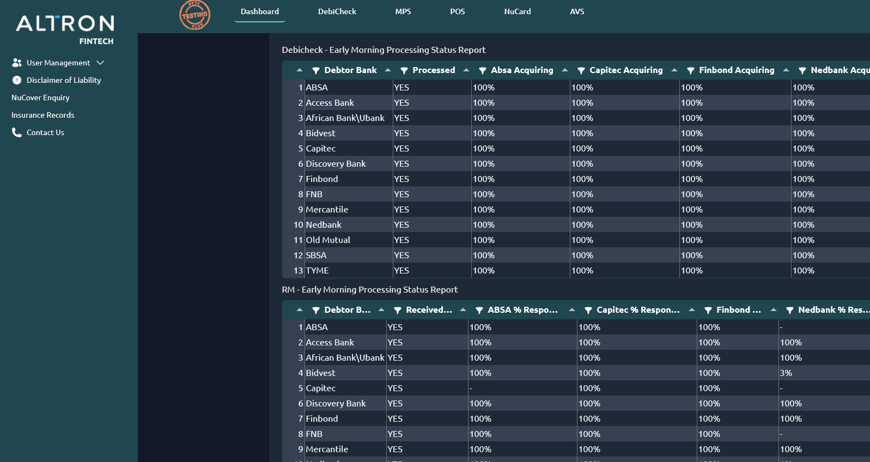Switch to the DebiCheck tab

337,11
